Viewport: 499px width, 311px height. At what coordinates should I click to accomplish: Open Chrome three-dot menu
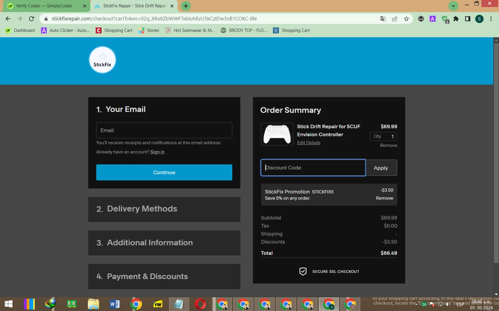(x=491, y=19)
